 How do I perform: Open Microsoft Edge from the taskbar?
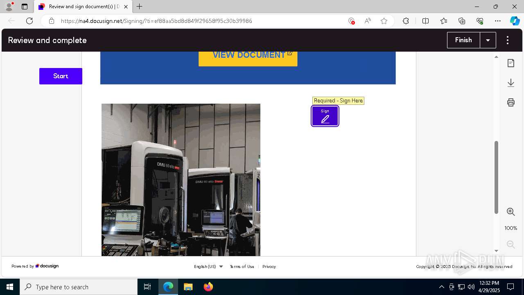coord(168,287)
